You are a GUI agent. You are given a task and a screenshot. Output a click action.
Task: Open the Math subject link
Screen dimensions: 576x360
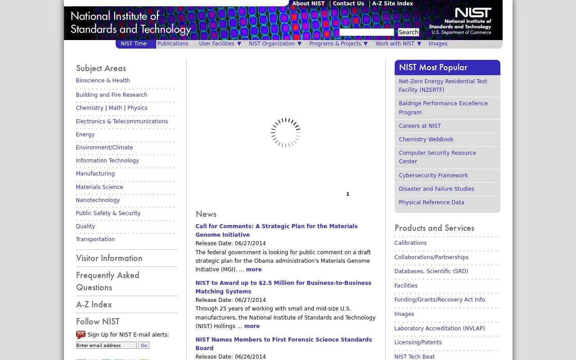(x=115, y=108)
